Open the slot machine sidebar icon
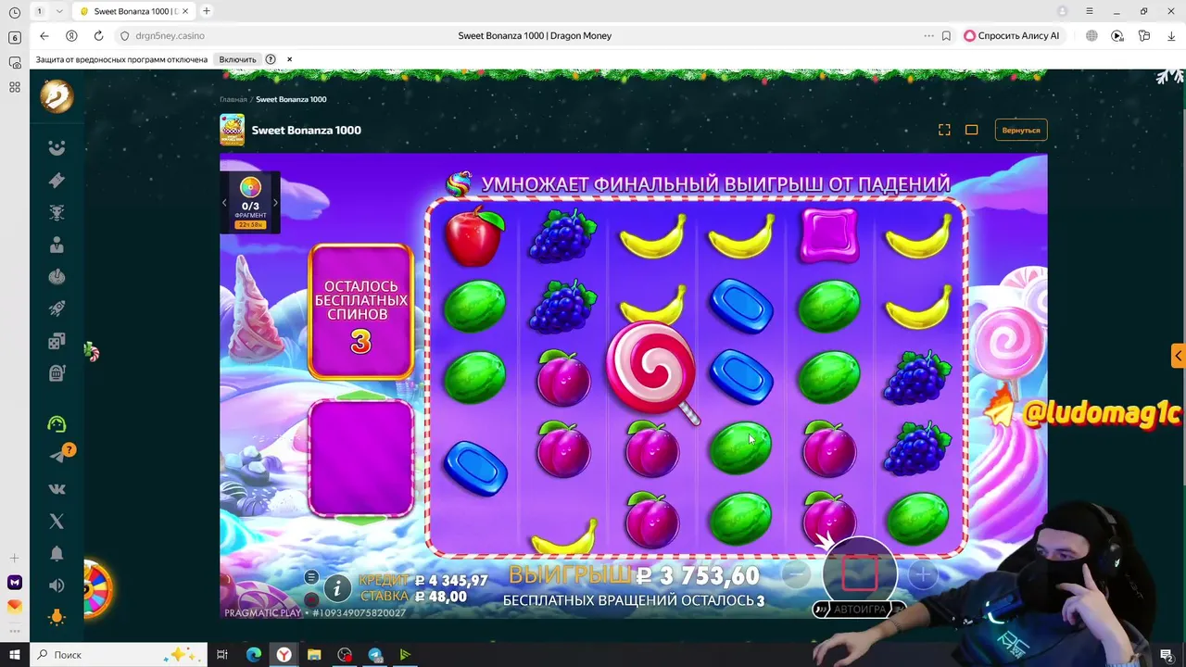Image resolution: width=1186 pixels, height=667 pixels. point(57,373)
